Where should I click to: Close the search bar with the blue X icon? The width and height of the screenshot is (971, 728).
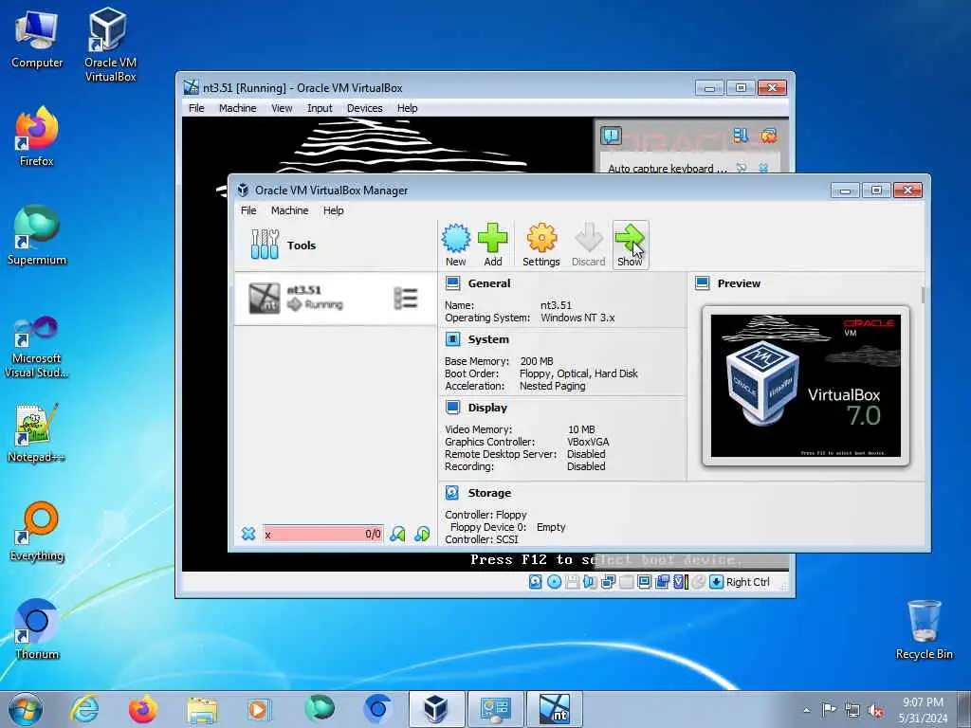(248, 534)
